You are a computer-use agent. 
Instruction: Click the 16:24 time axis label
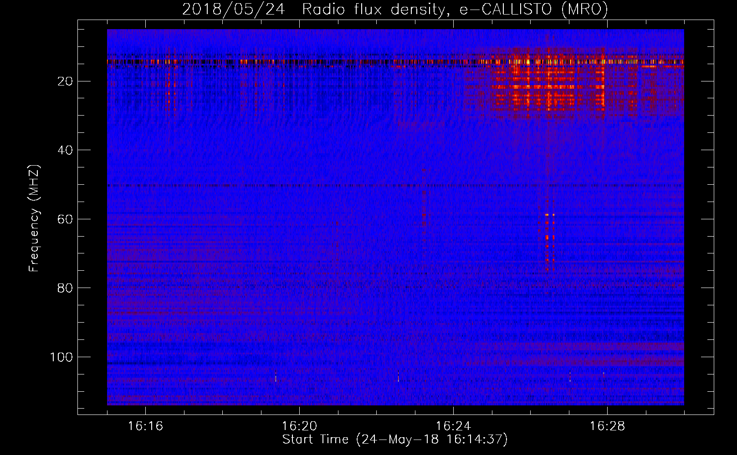453,426
